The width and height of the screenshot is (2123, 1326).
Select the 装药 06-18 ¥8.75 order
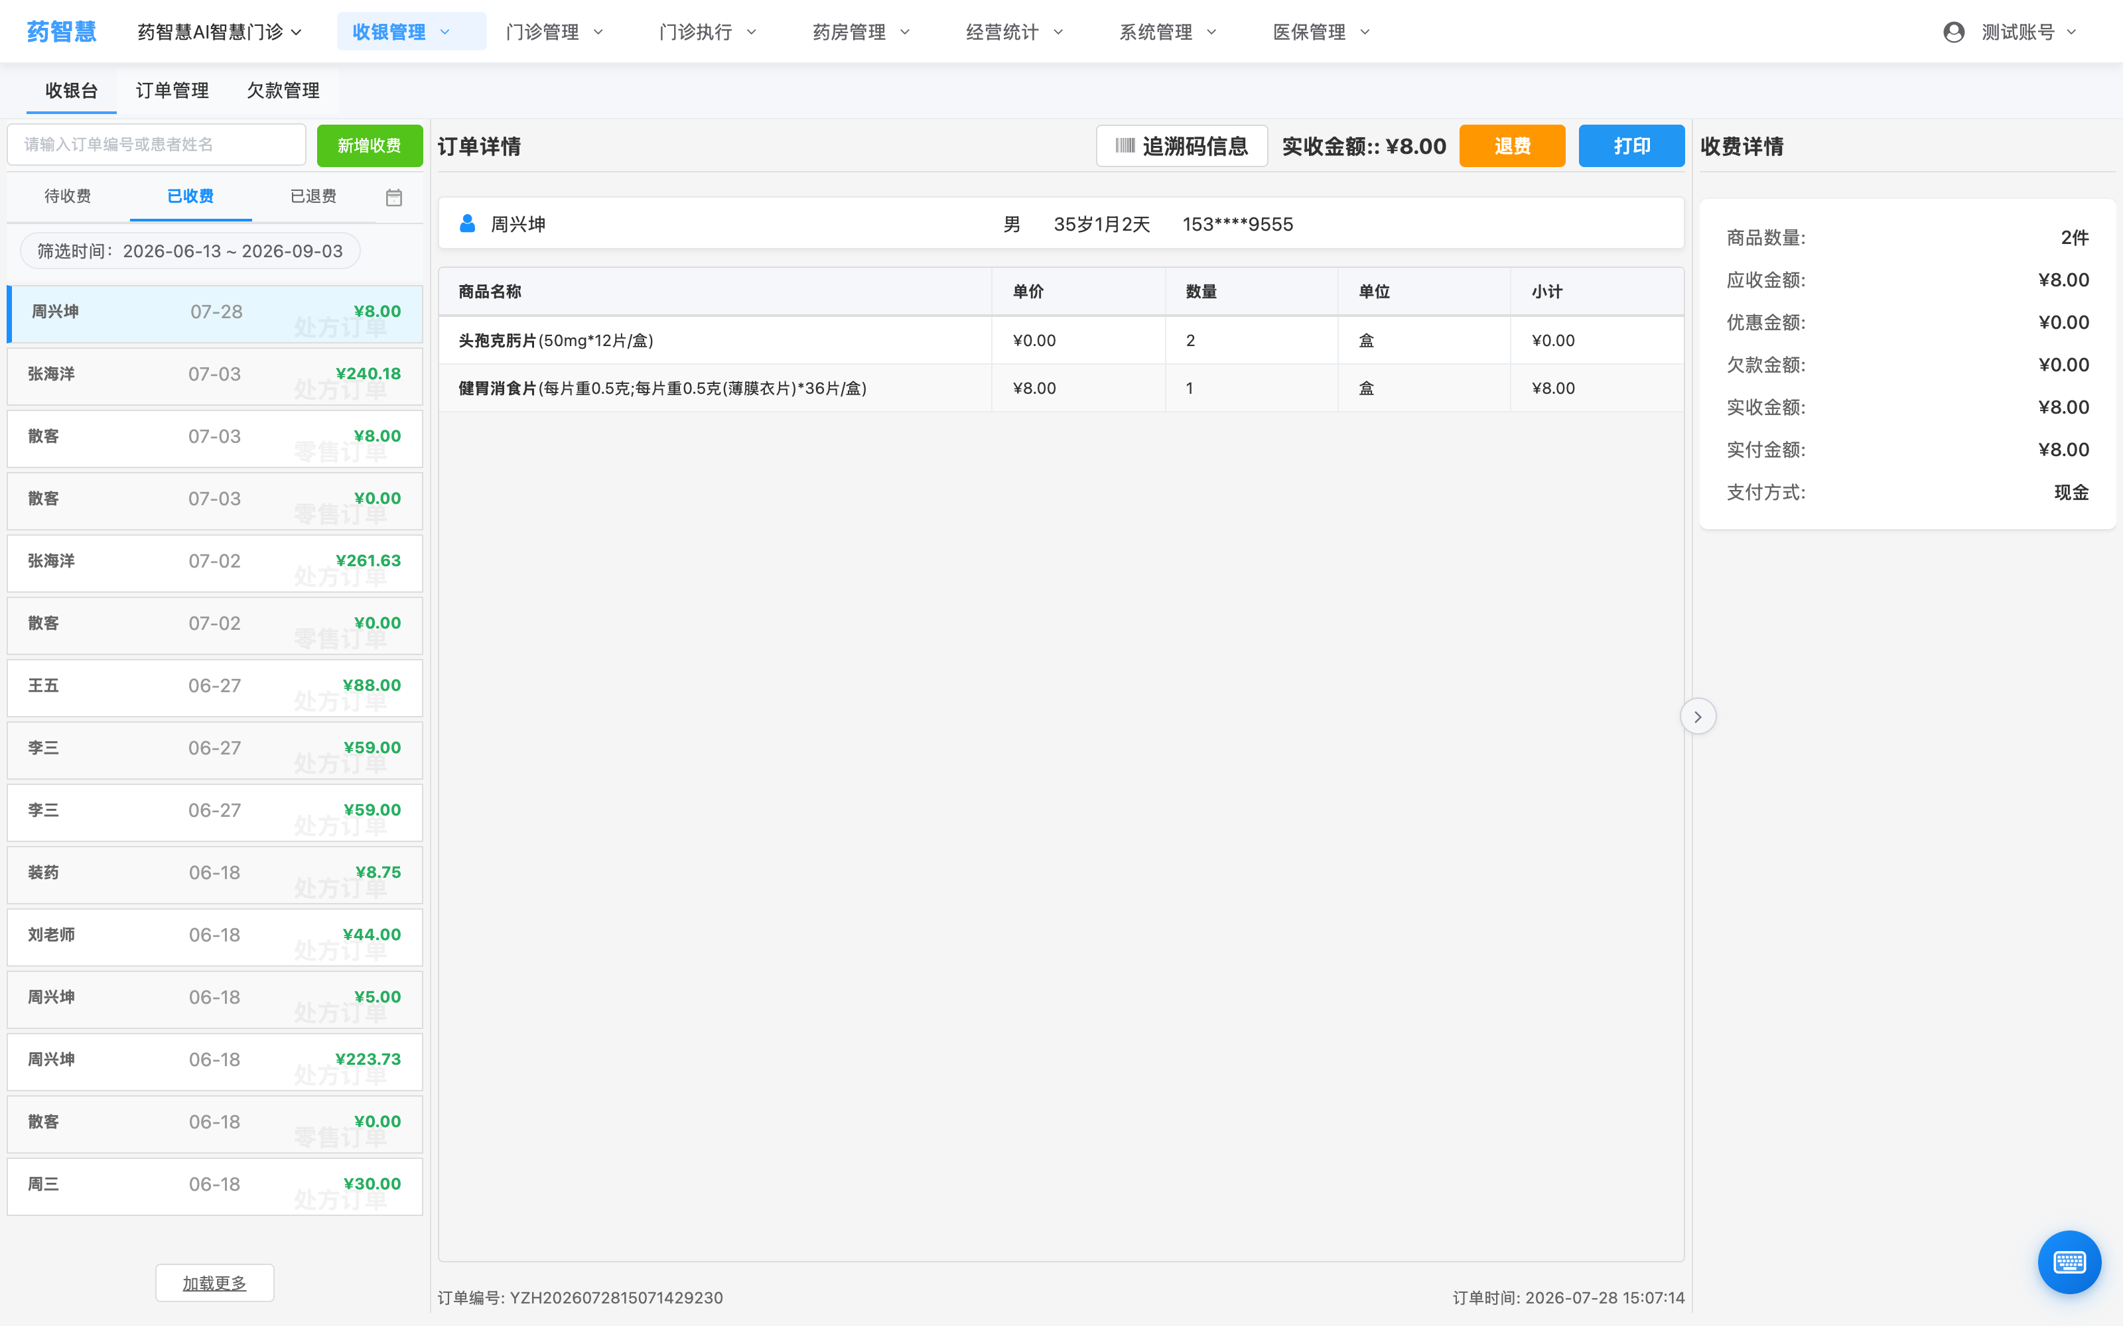[x=214, y=874]
